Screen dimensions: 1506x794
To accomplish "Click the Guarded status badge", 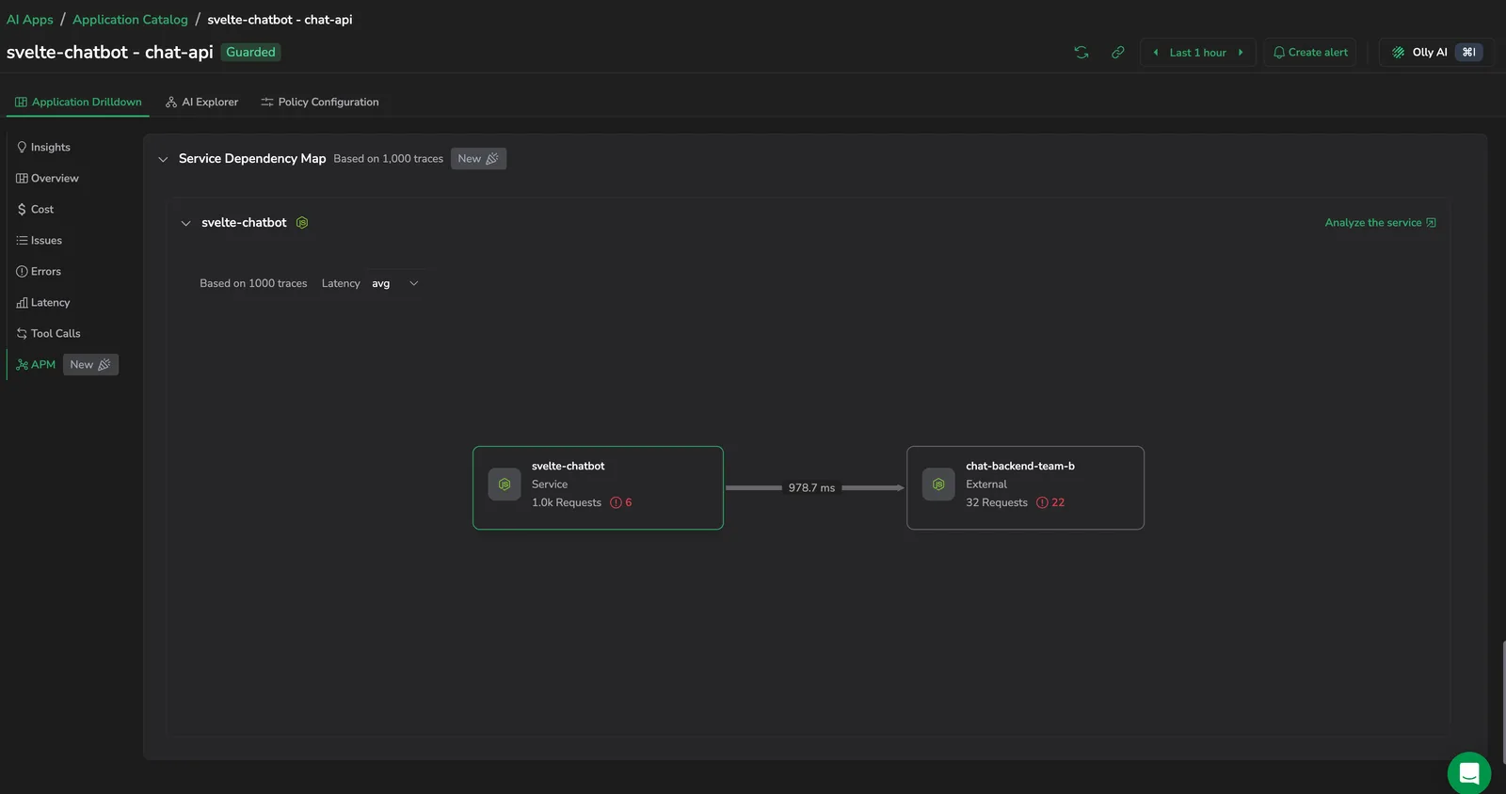I will coord(251,53).
